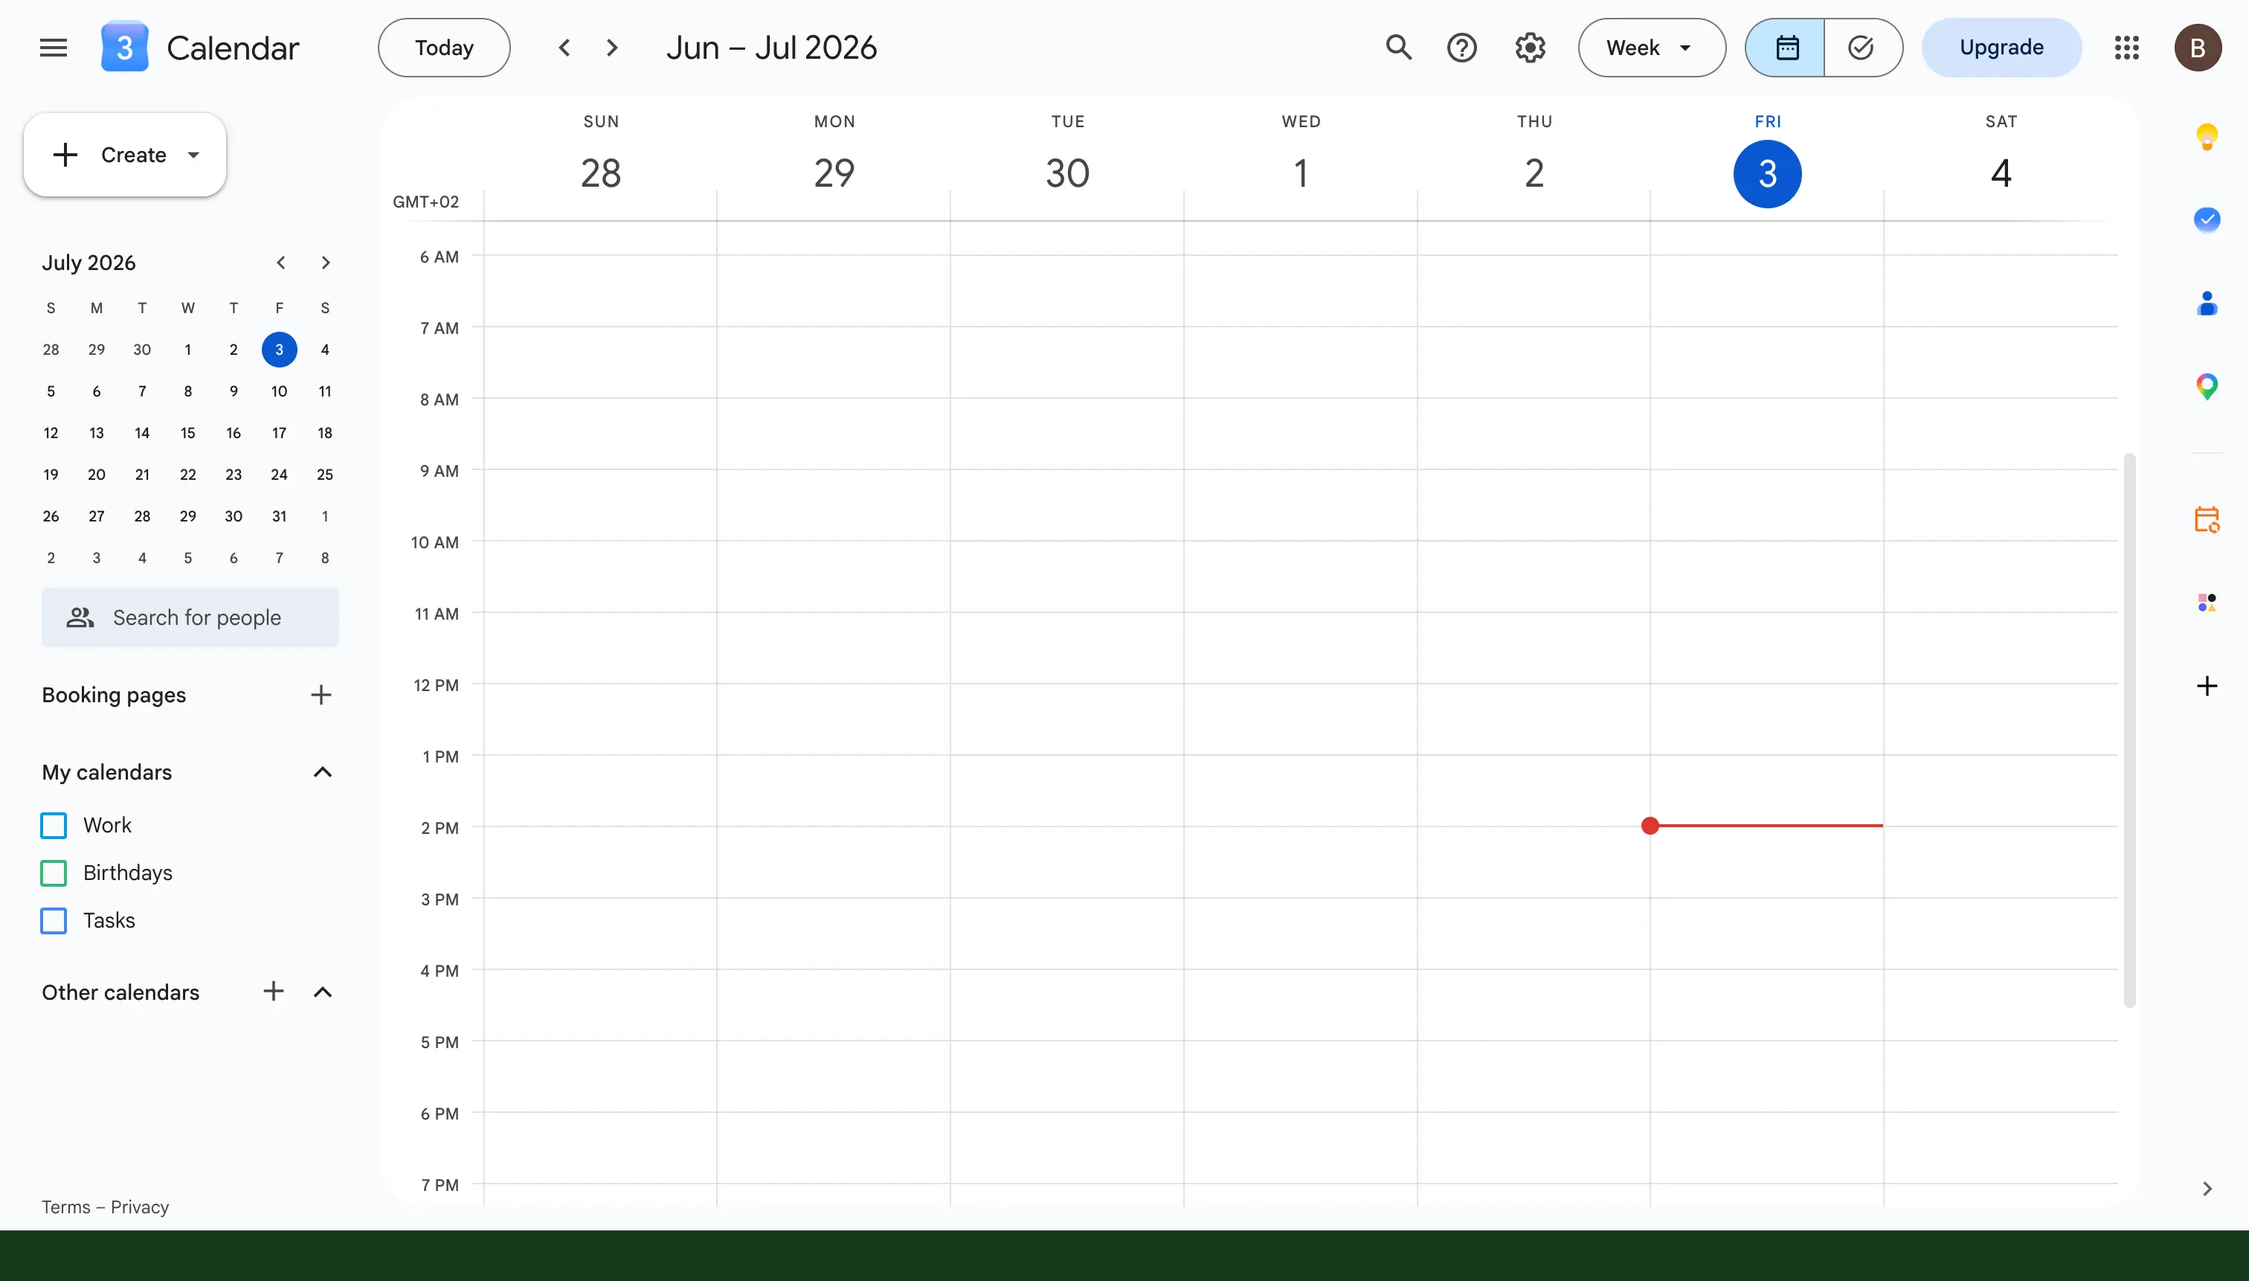Select July 31 in mini calendar
This screenshot has height=1281, width=2249.
(x=279, y=516)
